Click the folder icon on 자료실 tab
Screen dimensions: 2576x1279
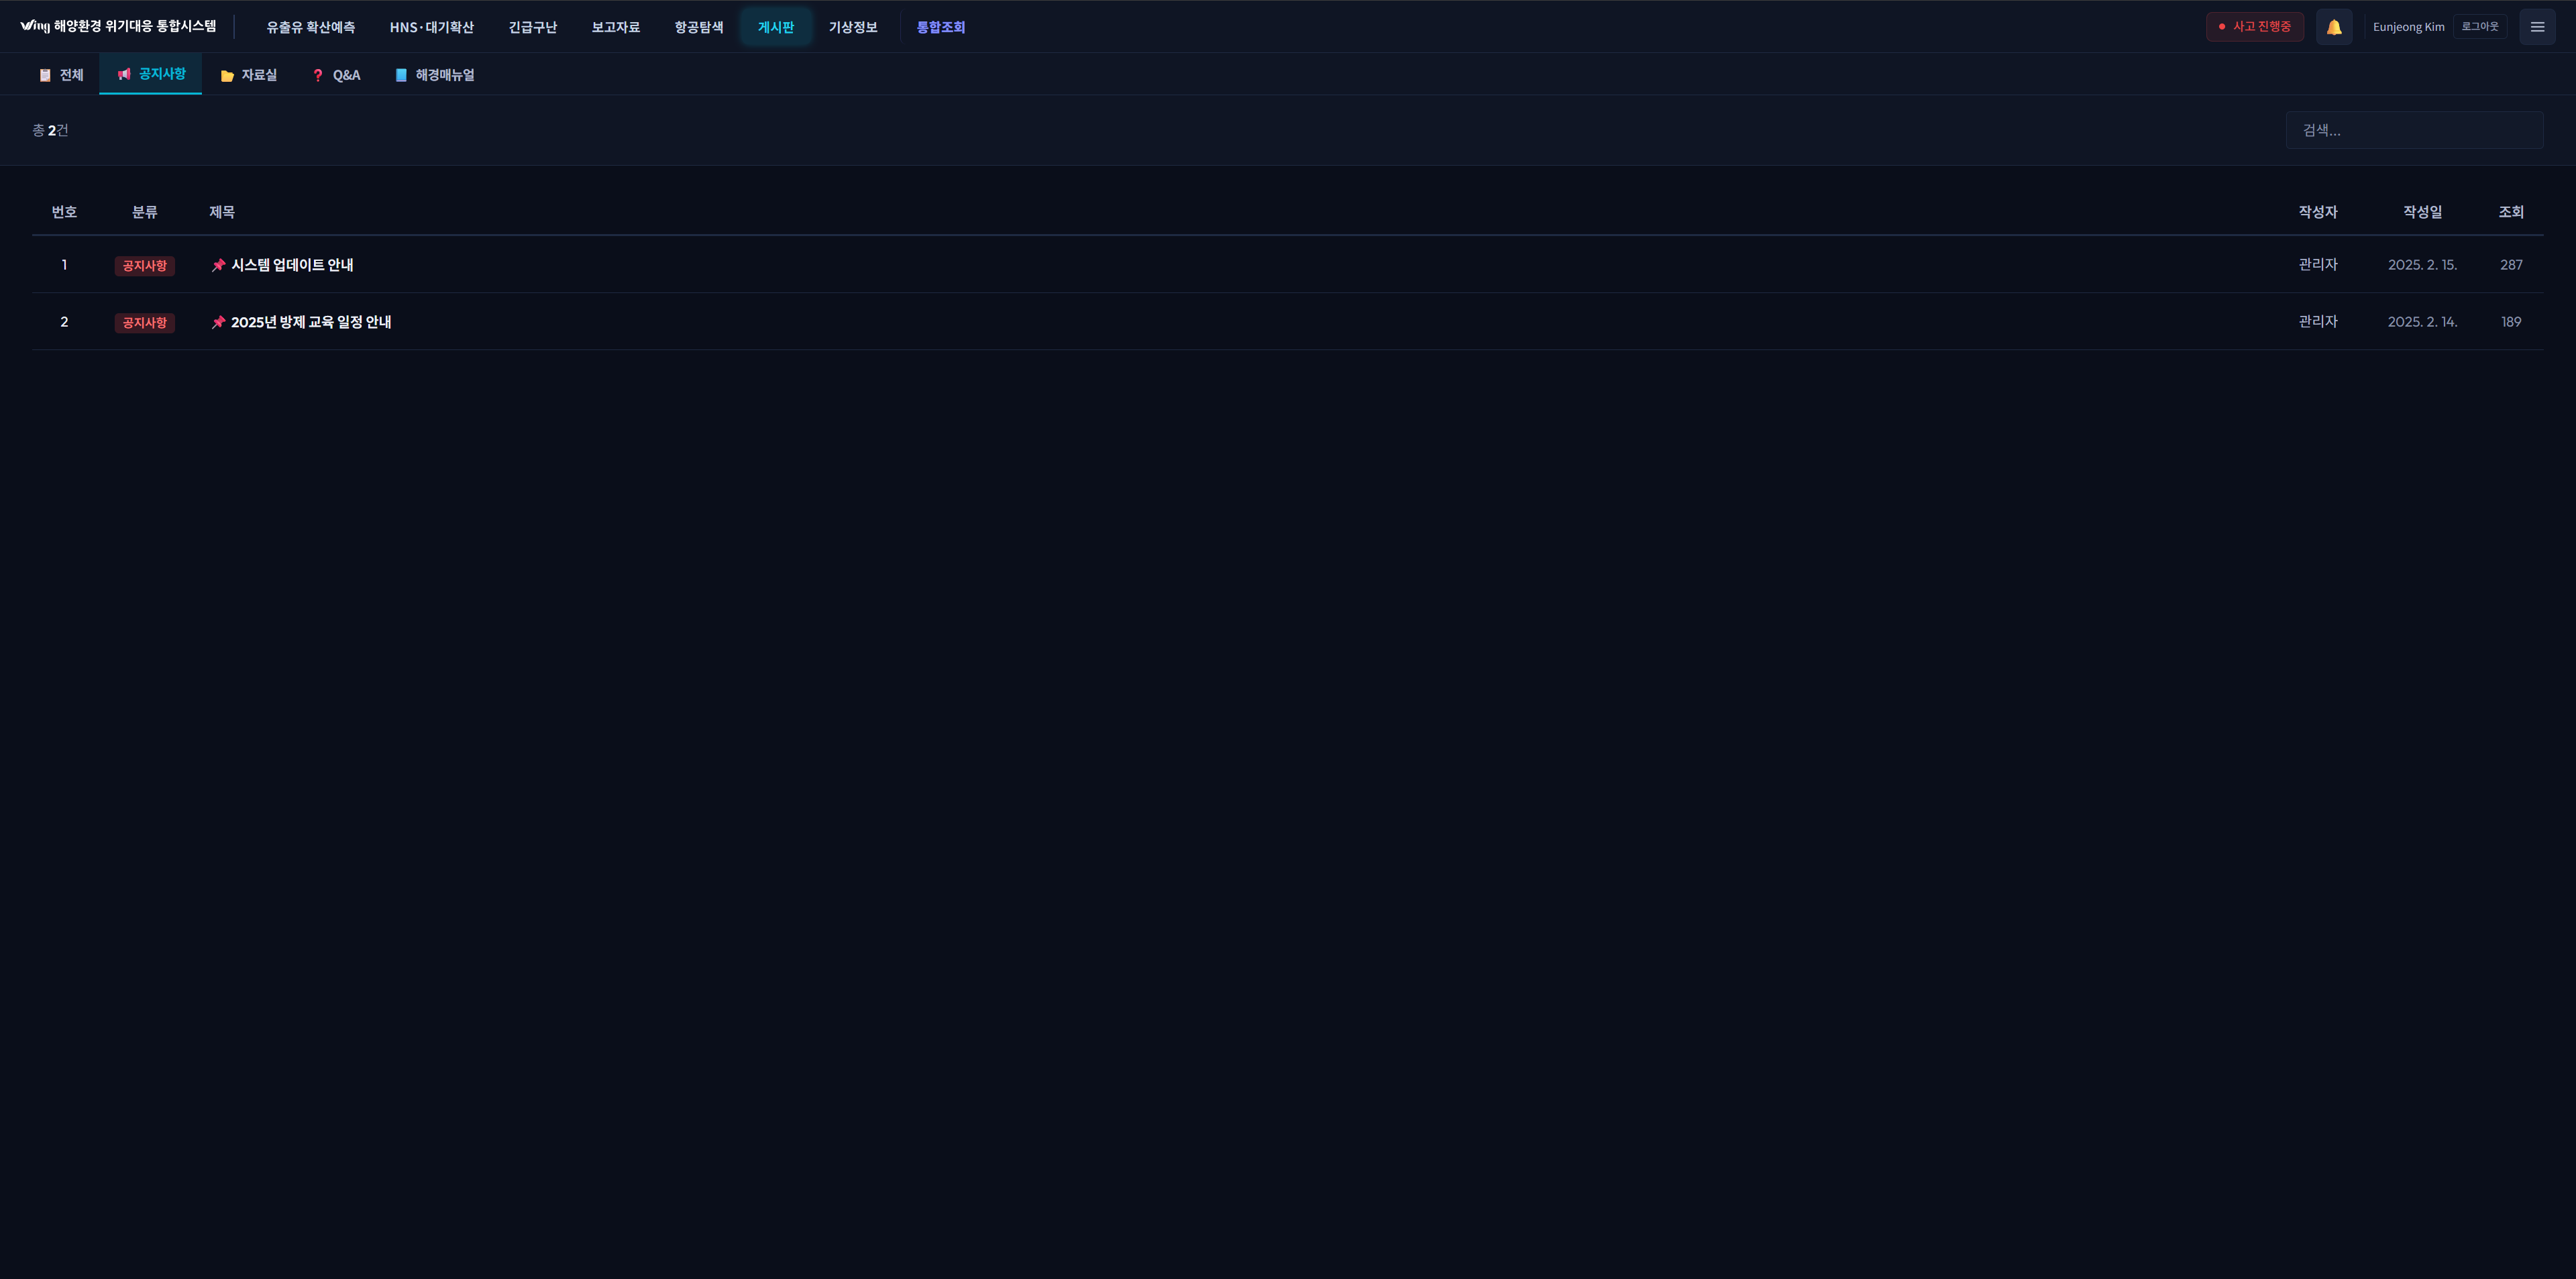(227, 75)
